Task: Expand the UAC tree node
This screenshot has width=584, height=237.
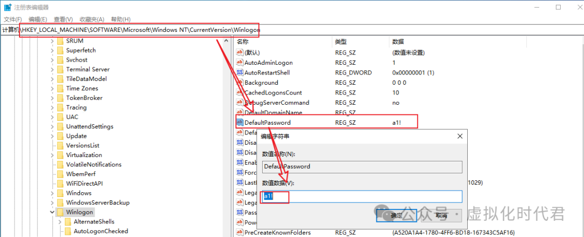Action: pos(52,117)
